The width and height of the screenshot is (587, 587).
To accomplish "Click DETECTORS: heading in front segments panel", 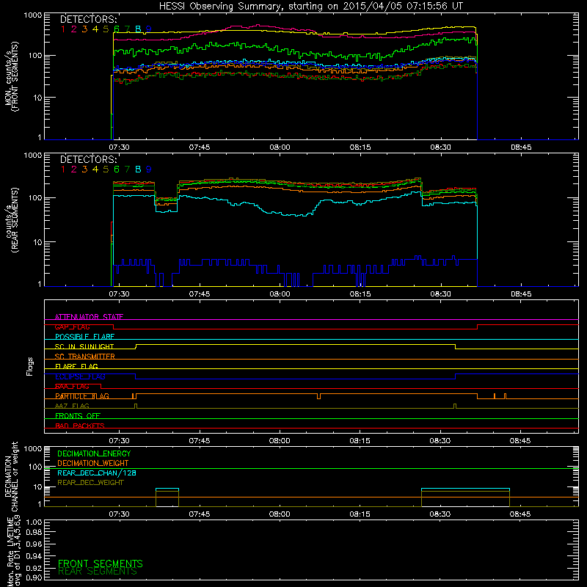I will click(88, 20).
